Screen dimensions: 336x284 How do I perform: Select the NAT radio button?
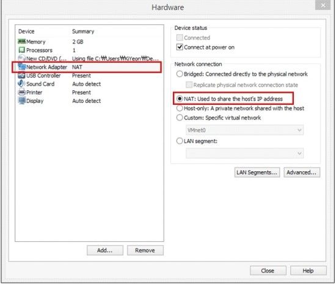click(180, 99)
